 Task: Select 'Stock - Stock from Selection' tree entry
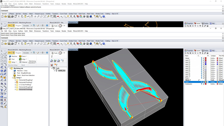[26, 75]
